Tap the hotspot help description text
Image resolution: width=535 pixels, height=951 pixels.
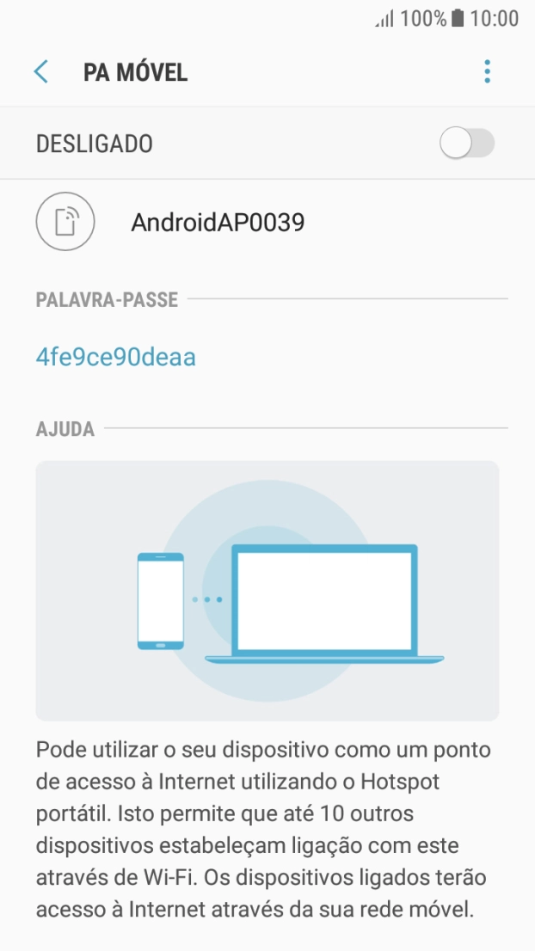click(x=263, y=829)
